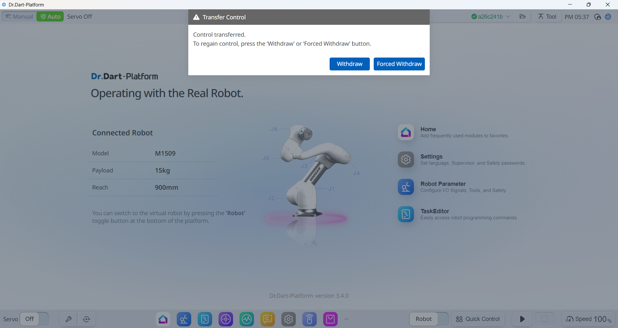Switch to Auto mode
The height and width of the screenshot is (328, 618).
[x=50, y=16]
